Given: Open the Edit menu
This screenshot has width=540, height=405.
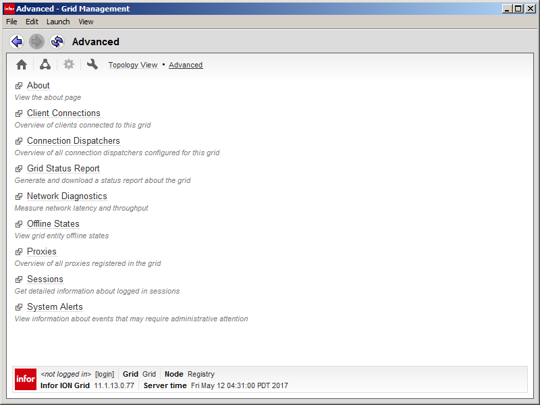Looking at the screenshot, I should [x=32, y=22].
